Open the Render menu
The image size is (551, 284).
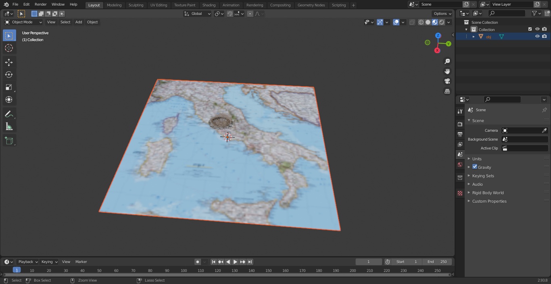(x=40, y=4)
